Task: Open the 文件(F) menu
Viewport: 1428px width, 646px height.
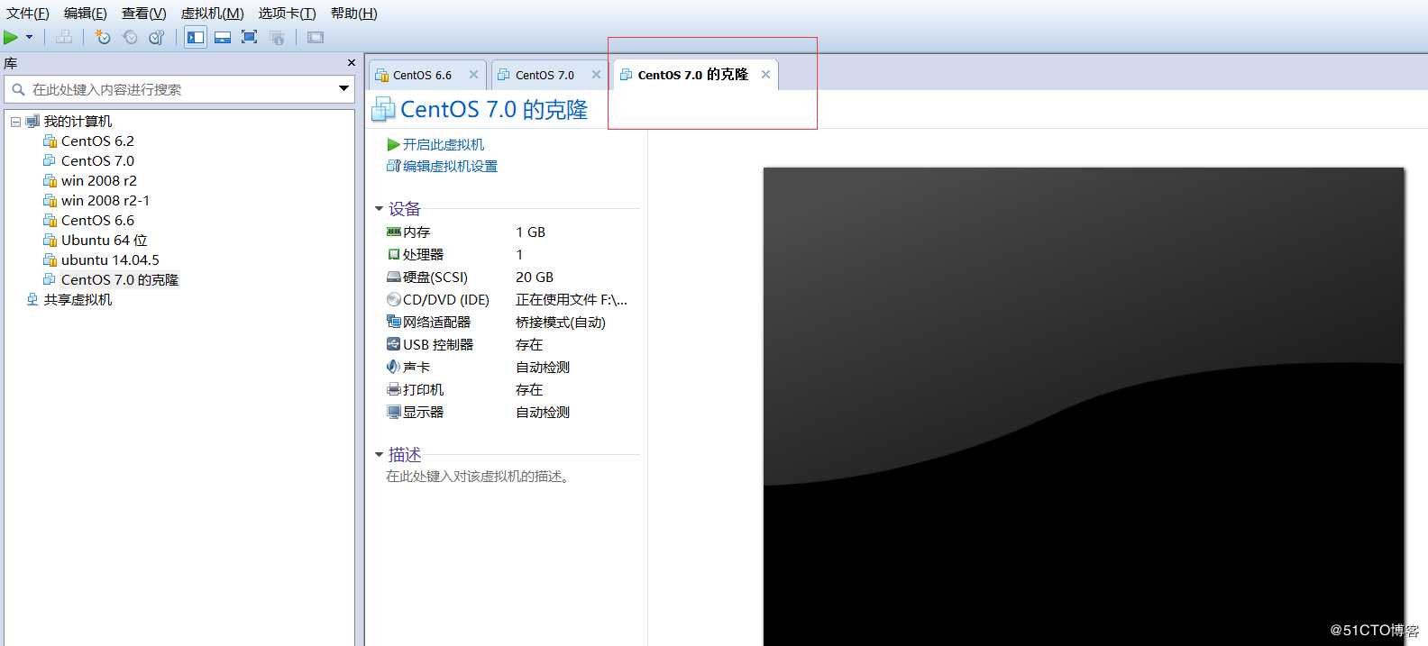Action: point(27,14)
